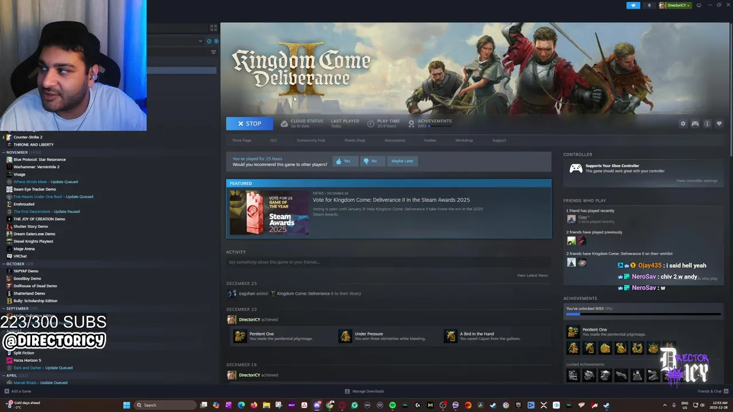The image size is (733, 412).
Task: Favorite the game with heart icon
Action: tap(719, 124)
